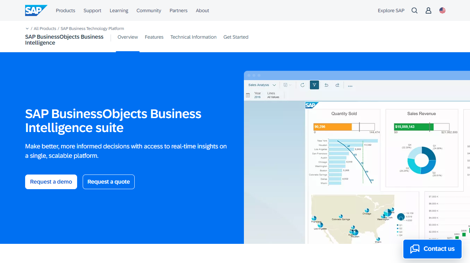Open the Partners menu
This screenshot has height=263, width=470.
pyautogui.click(x=179, y=10)
